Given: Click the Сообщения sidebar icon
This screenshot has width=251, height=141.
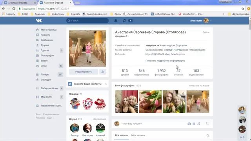Looking at the screenshot, I should coord(37,40).
